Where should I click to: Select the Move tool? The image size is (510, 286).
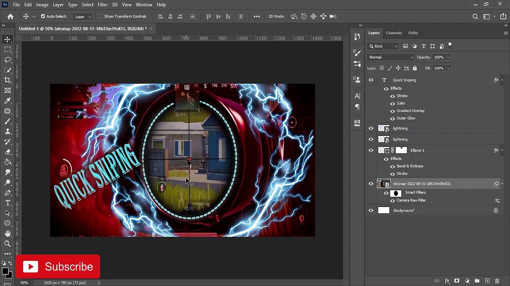tap(8, 39)
